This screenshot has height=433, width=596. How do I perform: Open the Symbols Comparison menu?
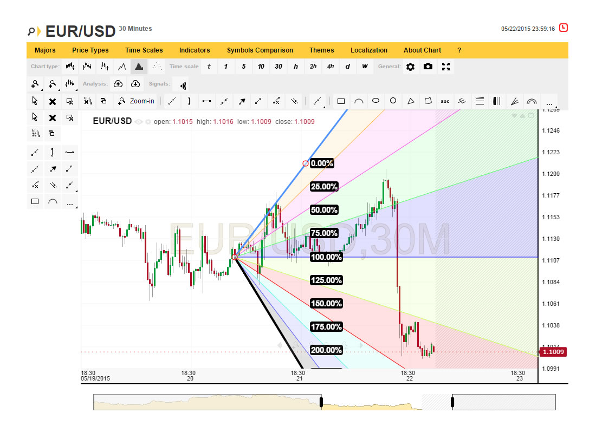coord(260,50)
